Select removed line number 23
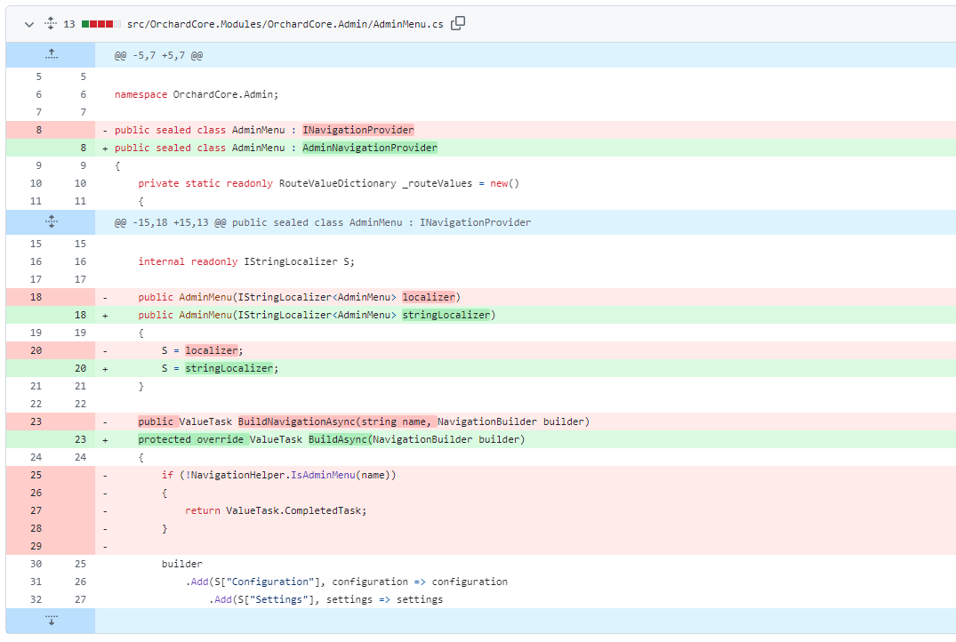This screenshot has width=956, height=642. pyautogui.click(x=36, y=421)
